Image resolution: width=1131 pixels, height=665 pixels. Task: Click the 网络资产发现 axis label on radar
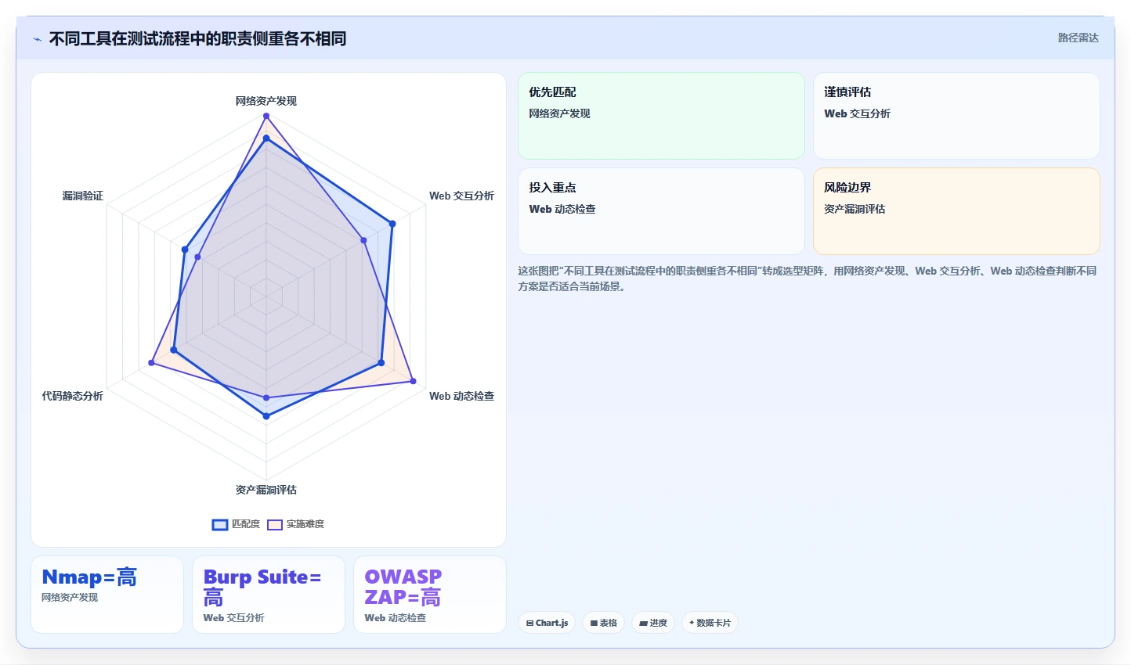[x=266, y=101]
